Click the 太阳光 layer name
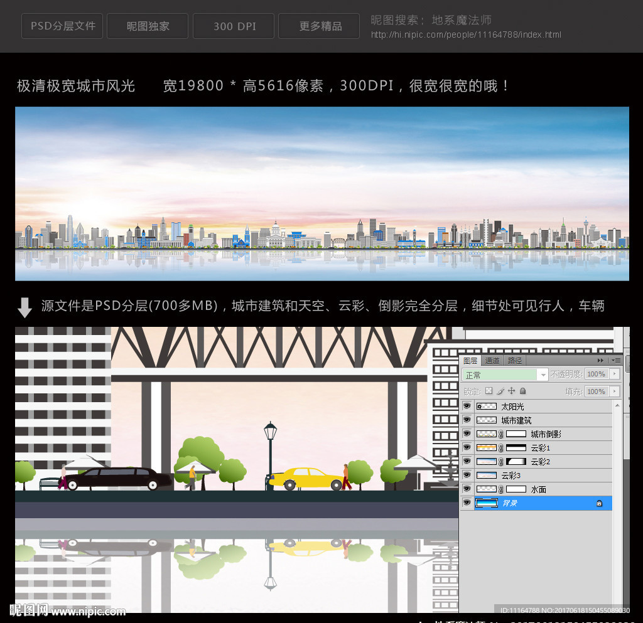Screen dimensions: 643x623 pos(512,407)
